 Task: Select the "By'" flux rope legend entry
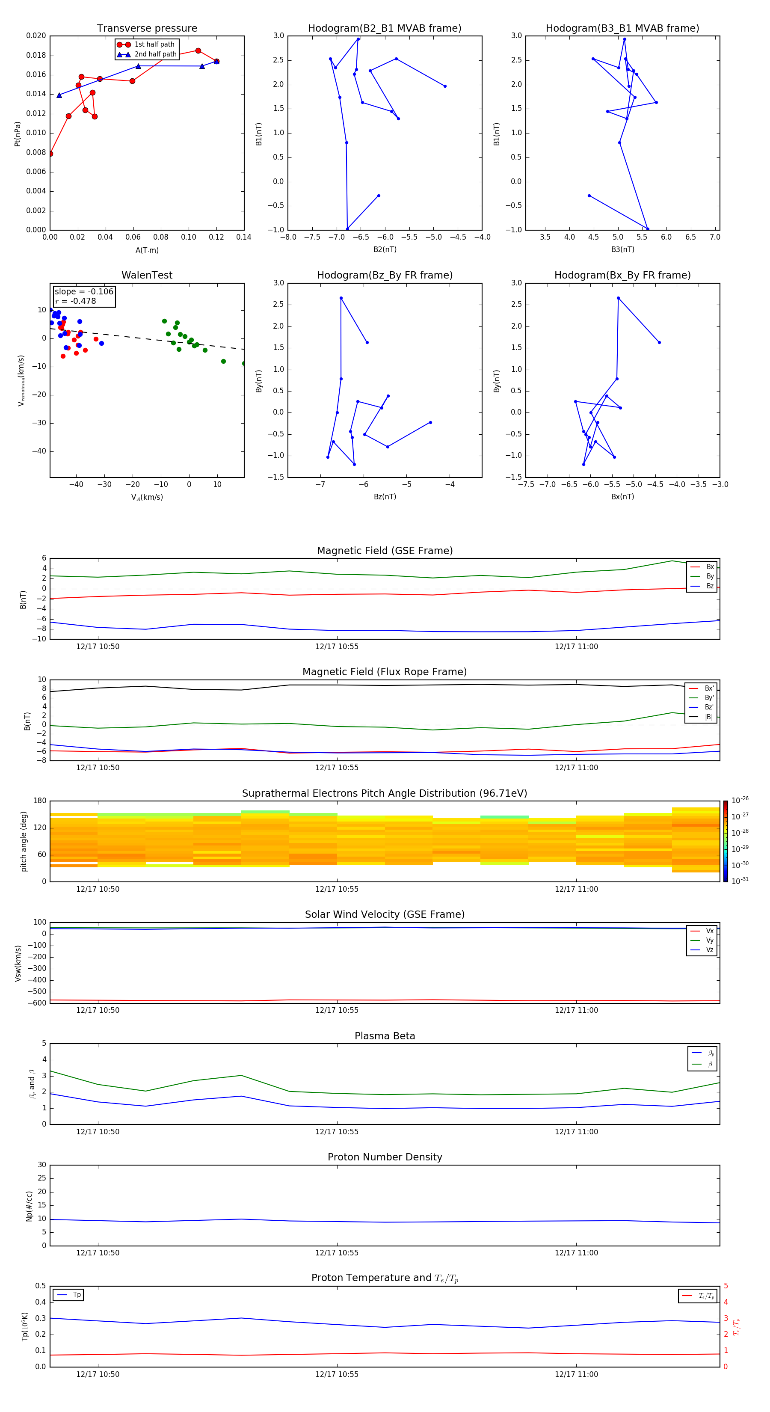point(702,698)
